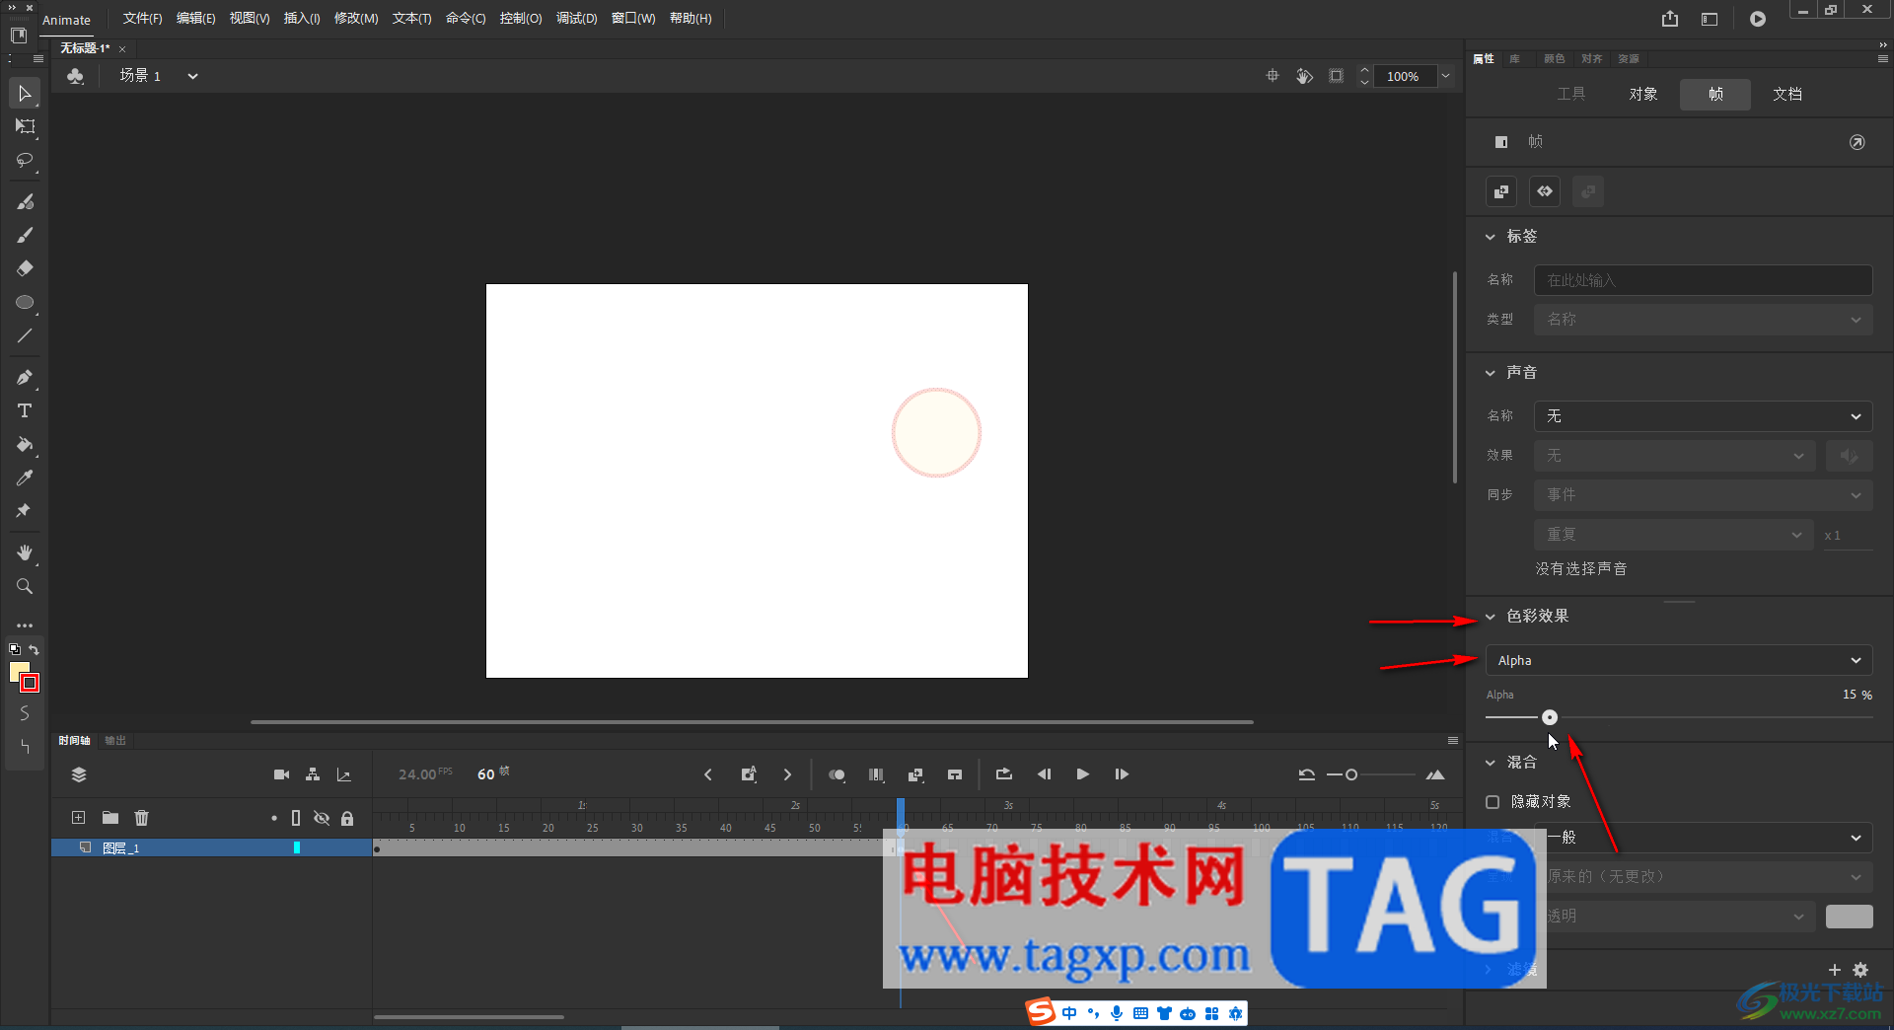The width and height of the screenshot is (1894, 1030).
Task: Choose the Zoom magnifier tool
Action: pyautogui.click(x=25, y=586)
